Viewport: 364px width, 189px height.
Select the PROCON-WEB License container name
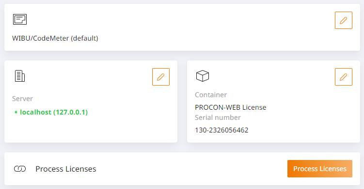point(231,107)
